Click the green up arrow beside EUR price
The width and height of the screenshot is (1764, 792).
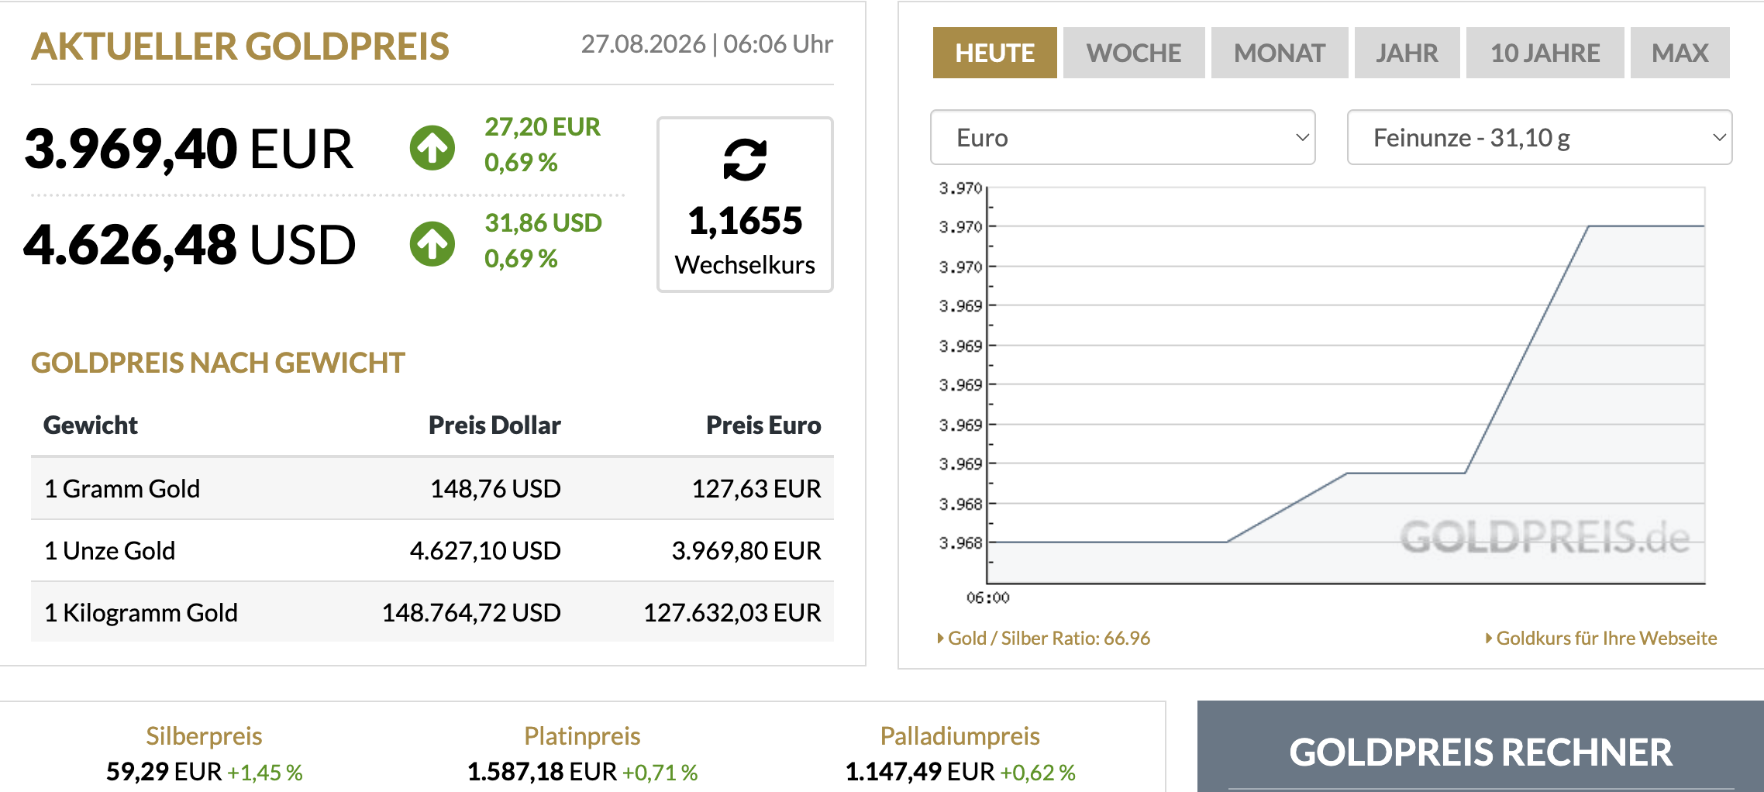tap(432, 147)
